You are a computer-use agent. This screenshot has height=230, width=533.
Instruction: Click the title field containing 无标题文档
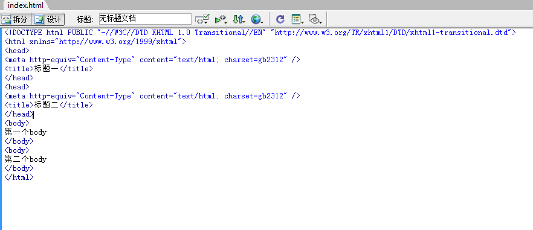pyautogui.click(x=145, y=19)
